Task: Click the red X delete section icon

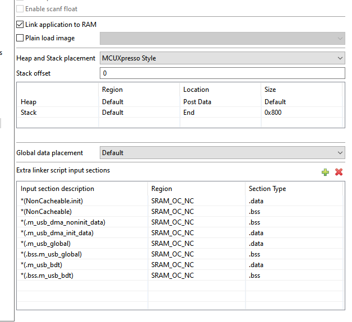Action: point(339,172)
